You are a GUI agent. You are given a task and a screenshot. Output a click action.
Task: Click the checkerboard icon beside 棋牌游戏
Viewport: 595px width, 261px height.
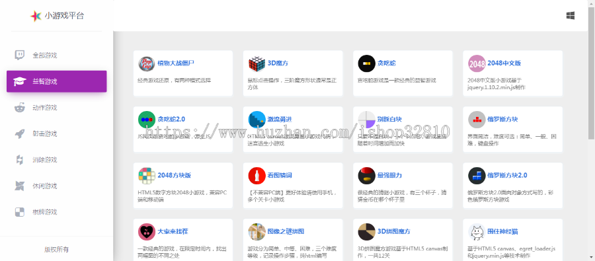pos(19,211)
